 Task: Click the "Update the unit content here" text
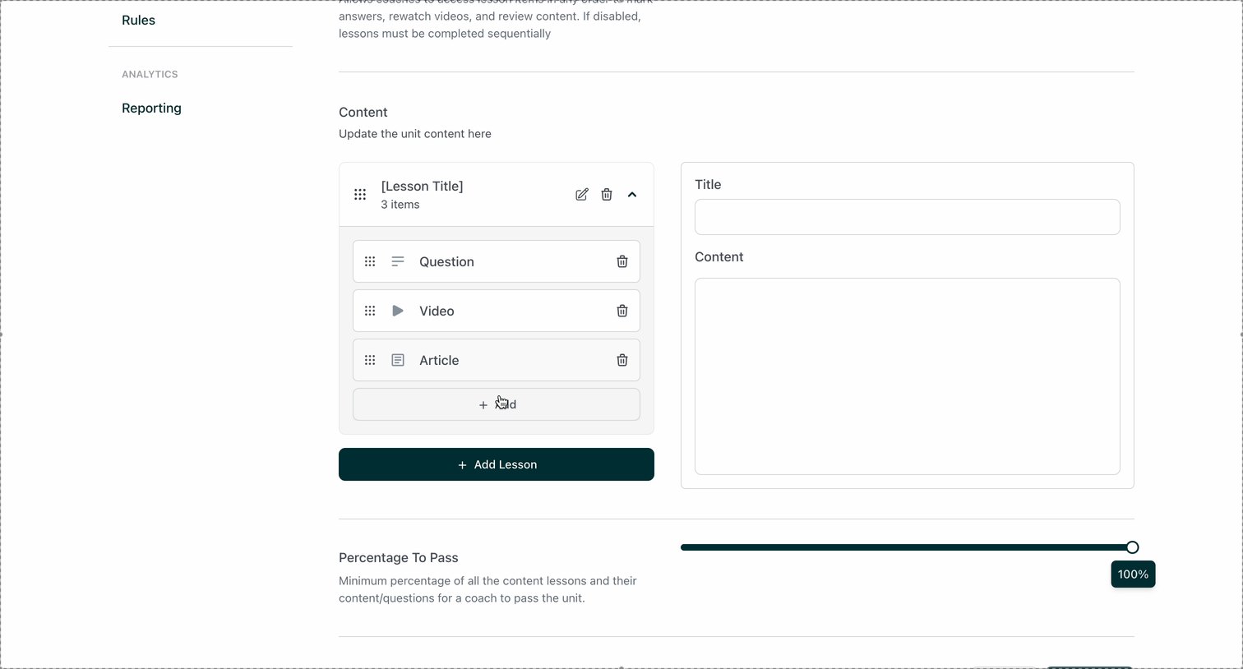pos(415,133)
